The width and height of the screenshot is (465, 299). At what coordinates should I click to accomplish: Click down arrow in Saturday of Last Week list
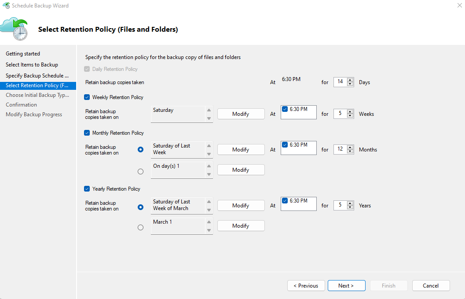tap(209, 154)
